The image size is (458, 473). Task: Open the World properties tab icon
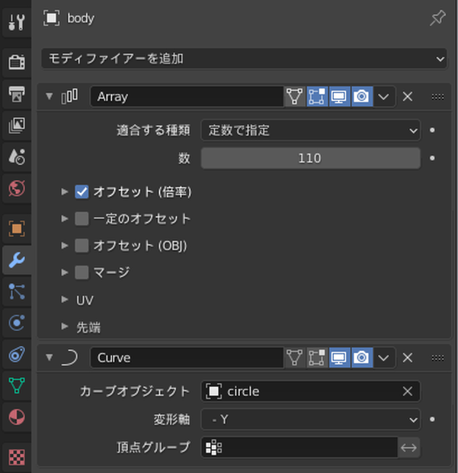click(17, 188)
